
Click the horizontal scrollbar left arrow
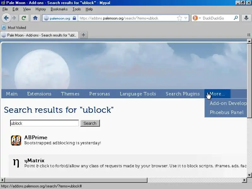pos(3,180)
